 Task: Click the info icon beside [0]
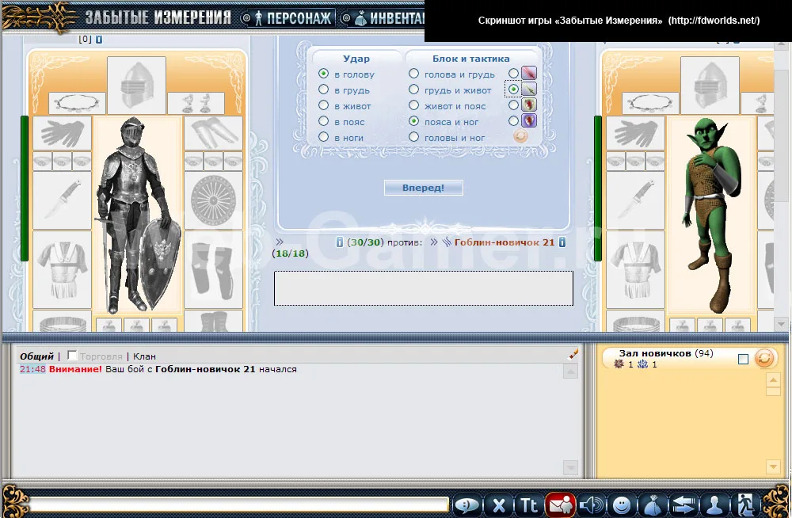click(x=99, y=39)
